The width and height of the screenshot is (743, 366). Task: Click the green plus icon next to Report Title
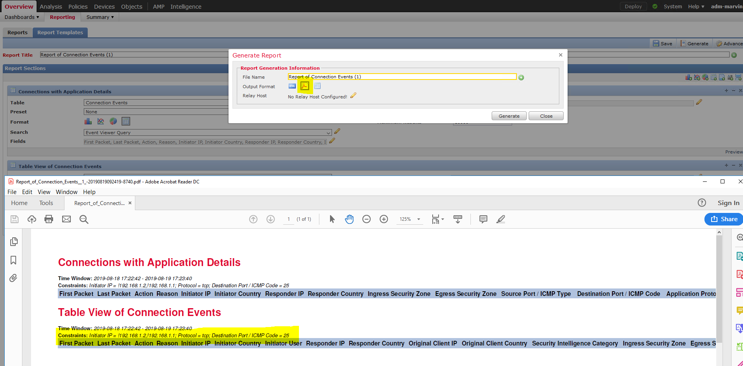click(x=734, y=55)
